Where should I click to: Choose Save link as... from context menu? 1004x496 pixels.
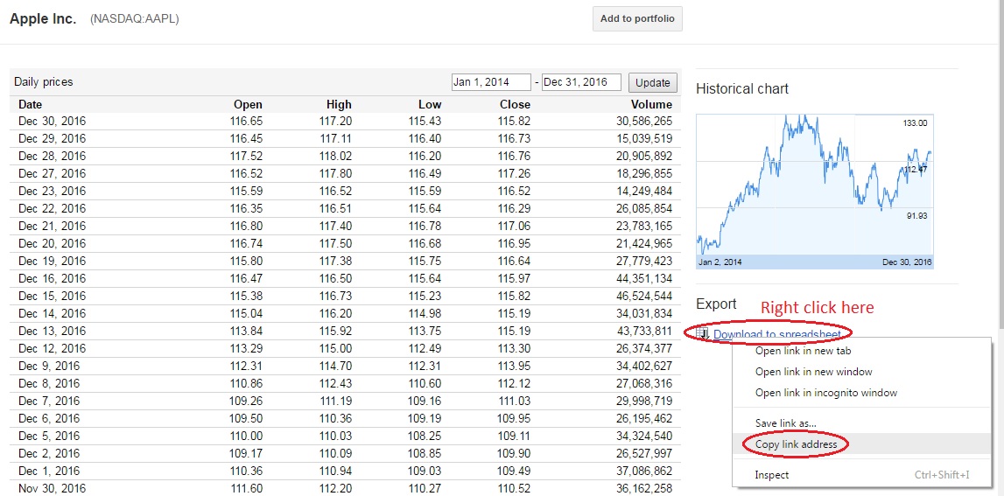785,423
